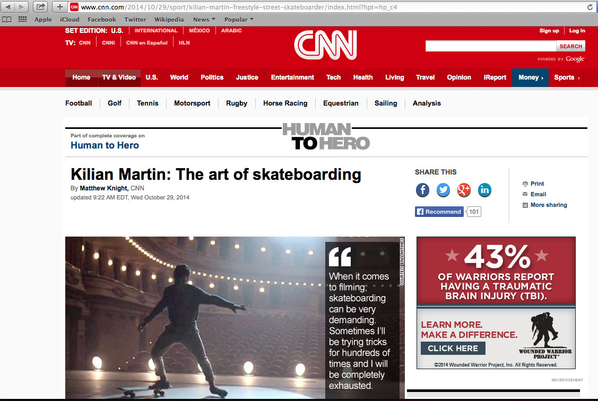598x401 pixels.
Task: Click the 101 recommend count bubble
Action: 474,212
